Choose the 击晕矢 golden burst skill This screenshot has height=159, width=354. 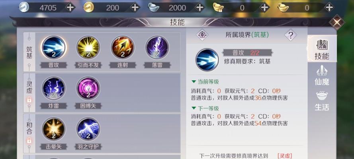(x=54, y=130)
